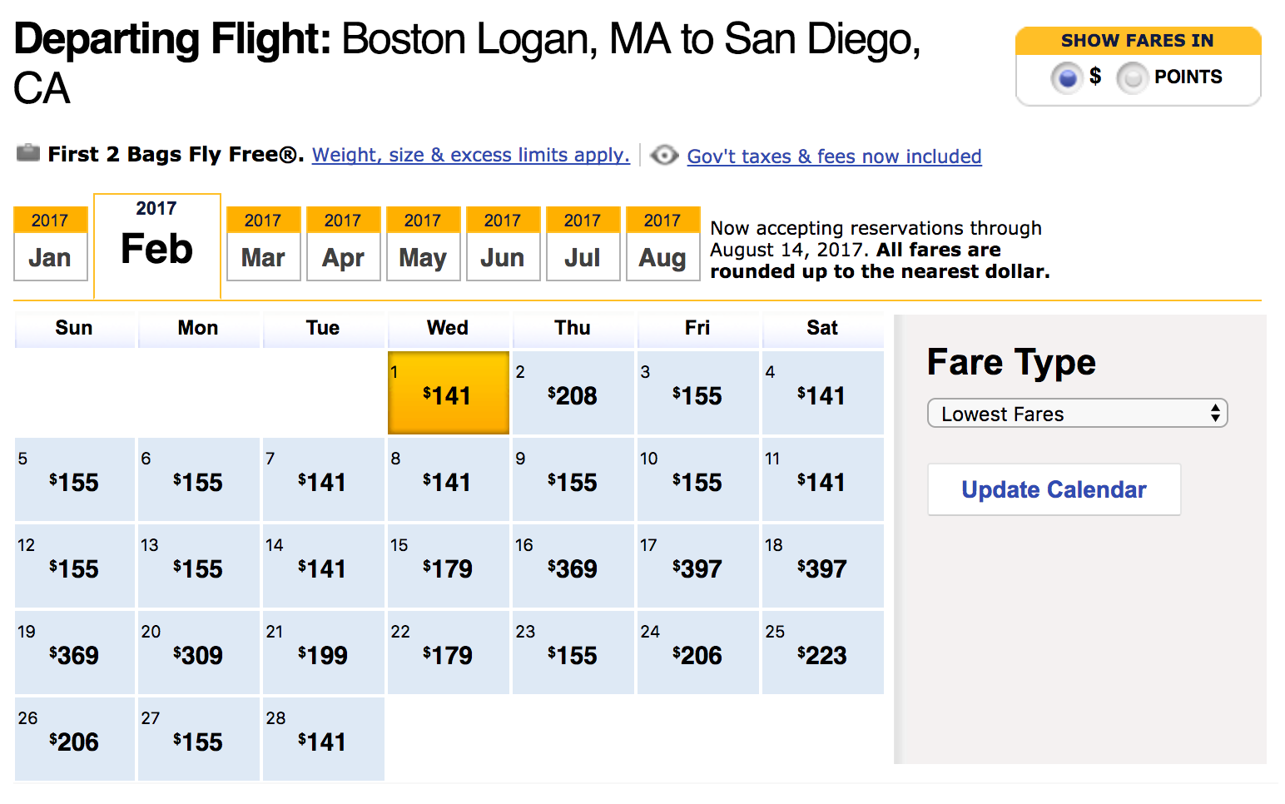Select highlighted February 1 fare $141
Image resolution: width=1285 pixels, height=804 pixels.
pyautogui.click(x=449, y=393)
